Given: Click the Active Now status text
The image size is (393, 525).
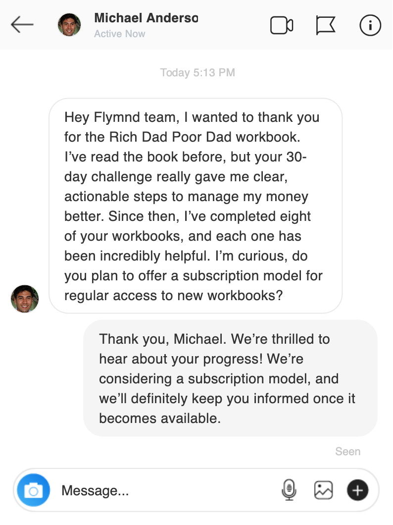Looking at the screenshot, I should (120, 34).
